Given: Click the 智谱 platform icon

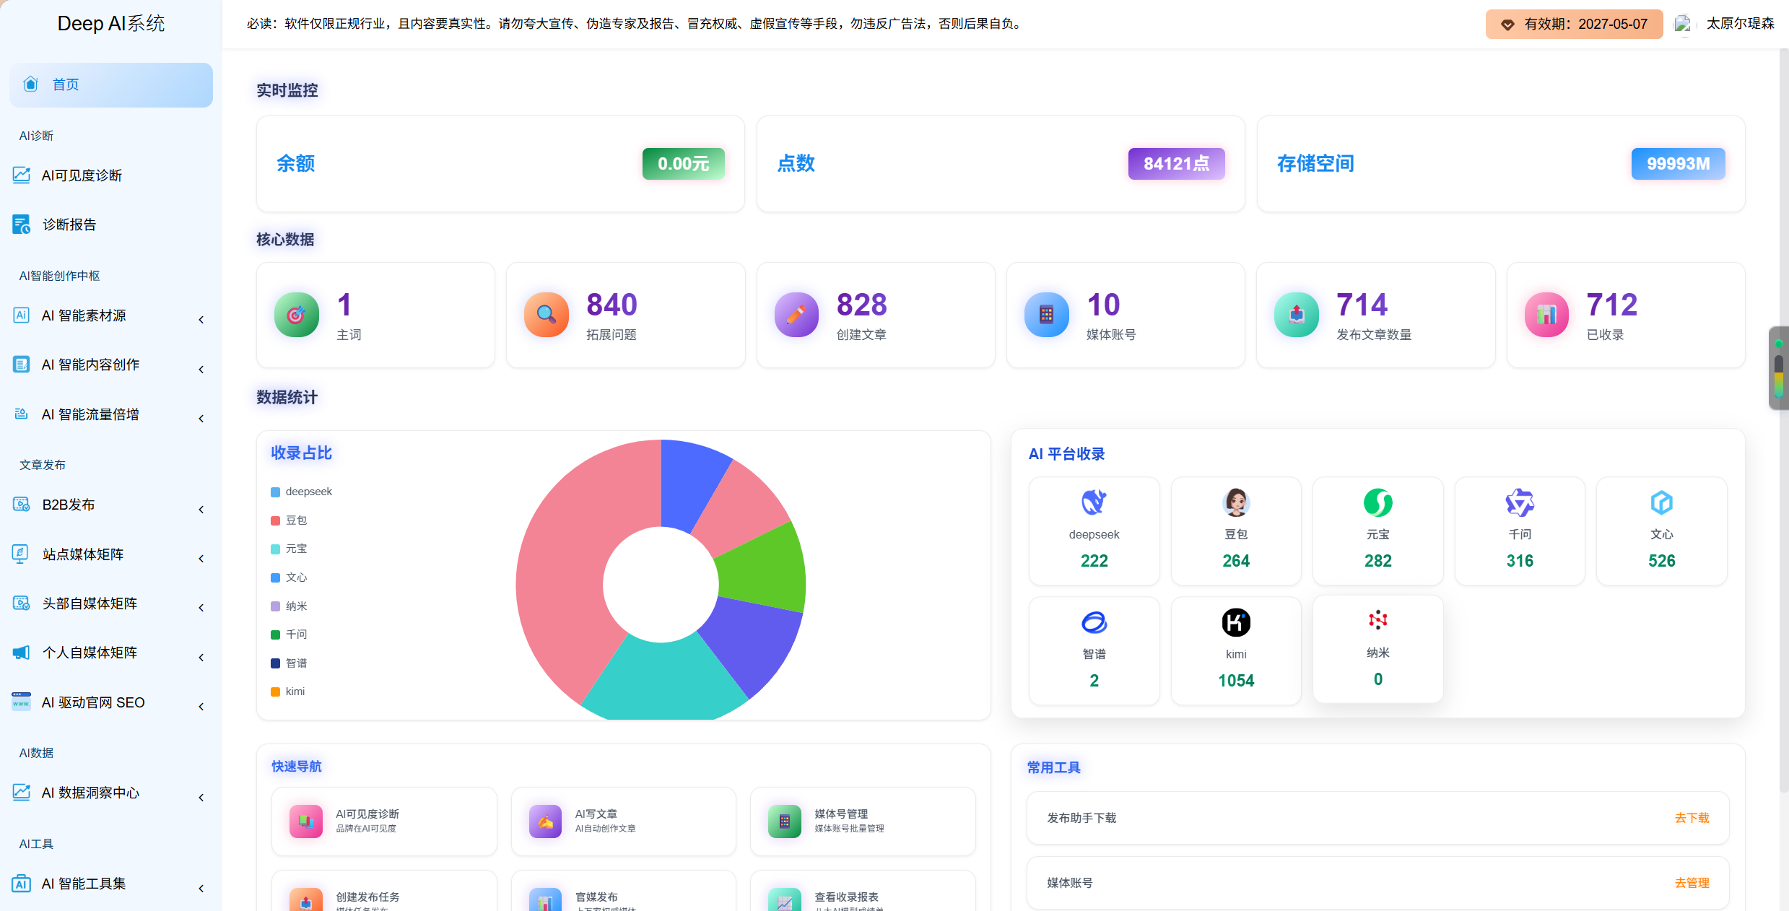Looking at the screenshot, I should click(x=1094, y=622).
